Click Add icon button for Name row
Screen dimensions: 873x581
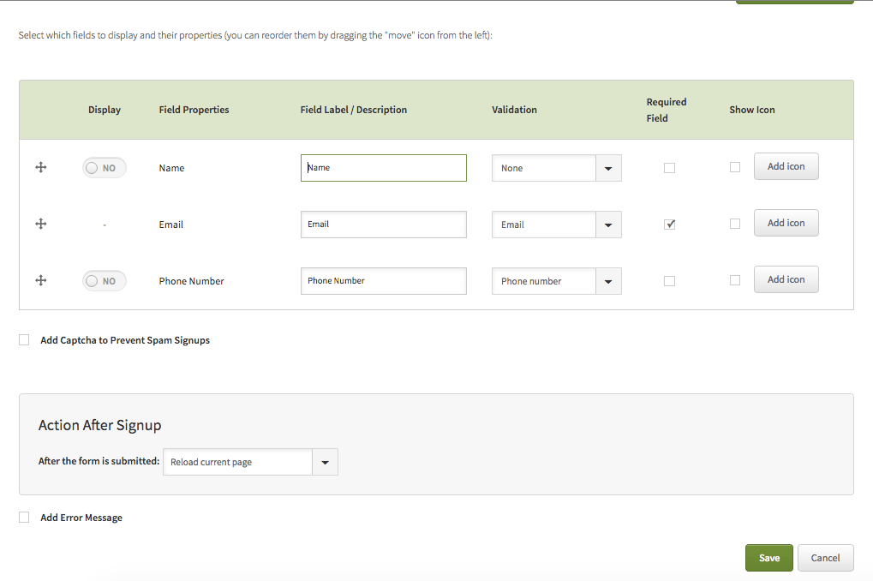coord(786,166)
